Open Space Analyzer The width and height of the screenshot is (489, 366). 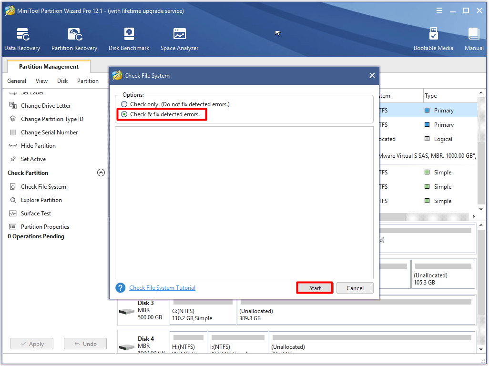click(179, 39)
